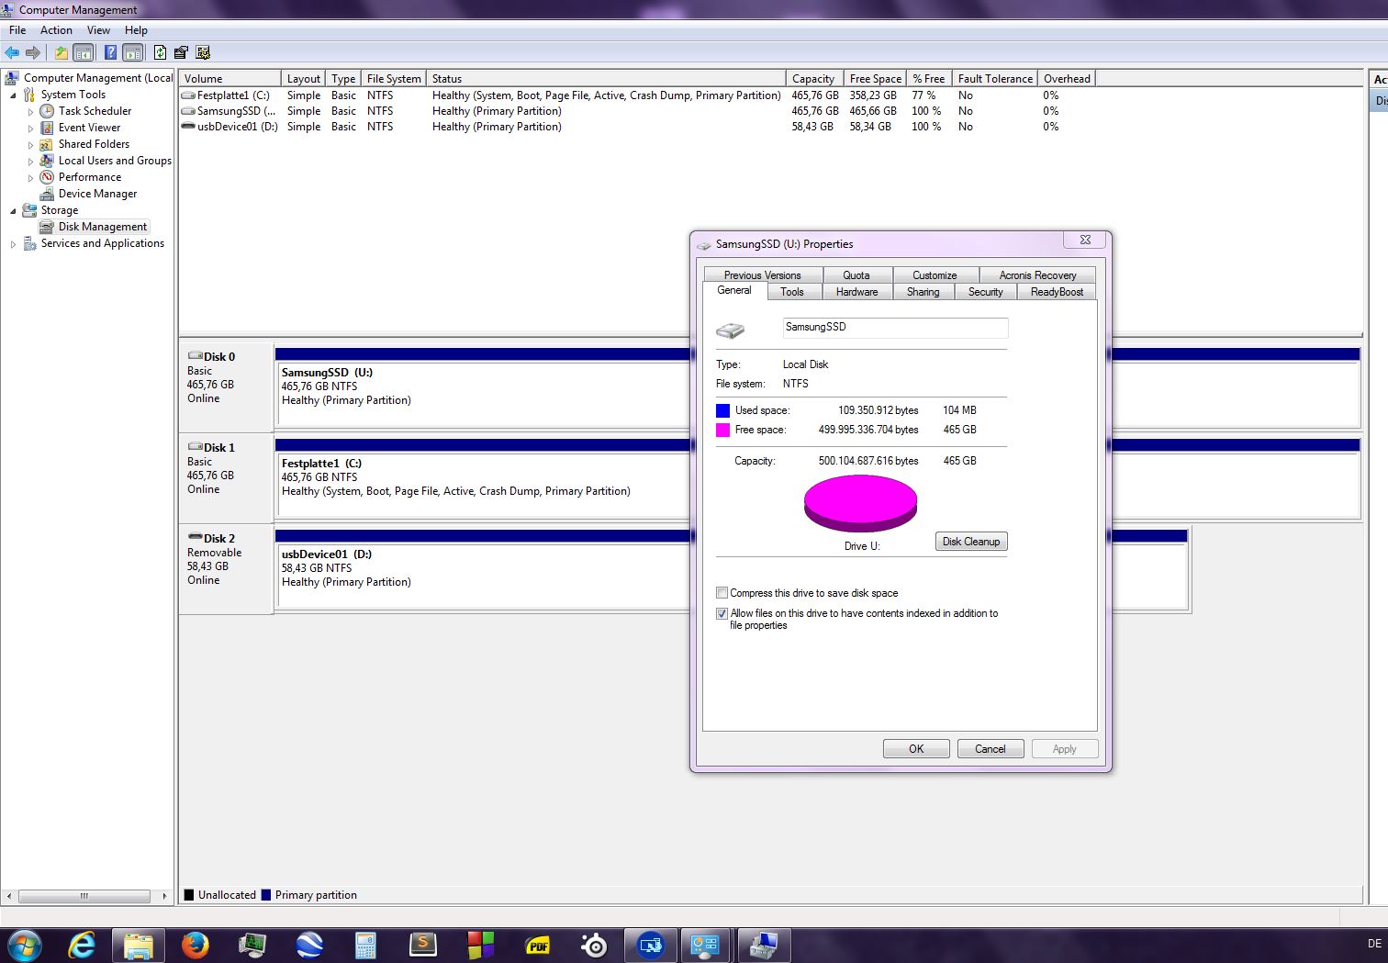This screenshot has height=963, width=1388.
Task: Switch to the Quota tab
Action: (856, 275)
